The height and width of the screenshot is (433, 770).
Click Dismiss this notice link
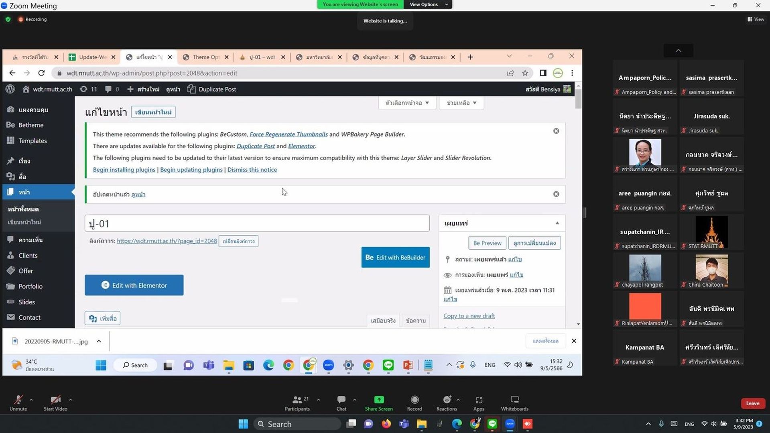tap(252, 169)
